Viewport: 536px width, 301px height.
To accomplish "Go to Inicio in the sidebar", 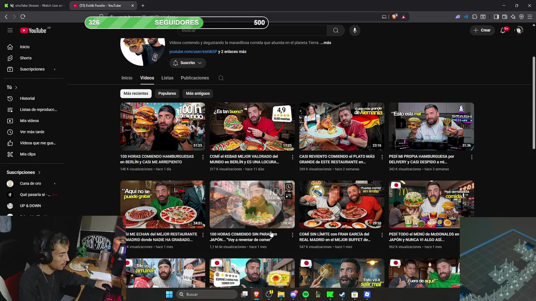I will [25, 47].
